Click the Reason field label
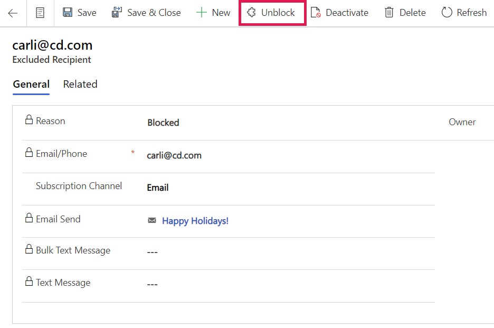Image resolution: width=494 pixels, height=328 pixels. [x=51, y=121]
